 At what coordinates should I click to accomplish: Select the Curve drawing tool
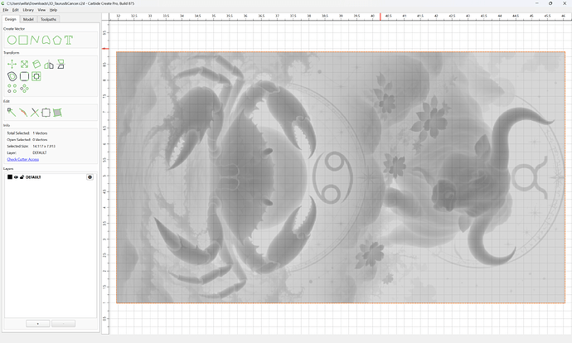46,40
